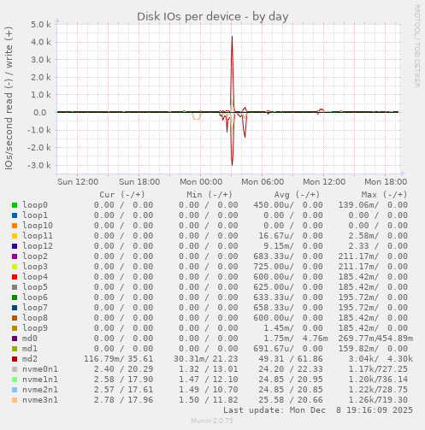Click the 'Last update' timestamp line
The width and height of the screenshot is (425, 430).
[x=318, y=410]
